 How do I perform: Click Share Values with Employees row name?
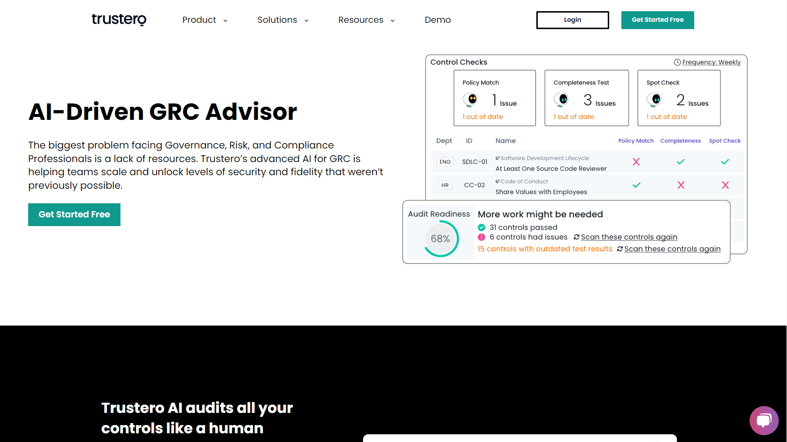point(541,192)
